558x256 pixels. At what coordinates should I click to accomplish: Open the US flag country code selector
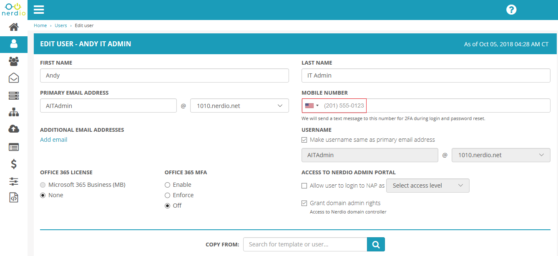point(312,106)
